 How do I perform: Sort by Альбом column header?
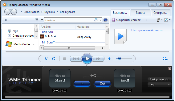point(57,27)
